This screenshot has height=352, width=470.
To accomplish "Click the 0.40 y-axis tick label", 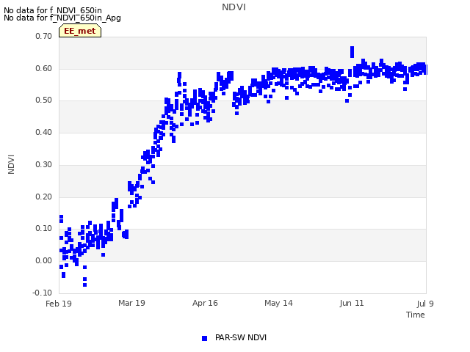I will coord(44,132).
